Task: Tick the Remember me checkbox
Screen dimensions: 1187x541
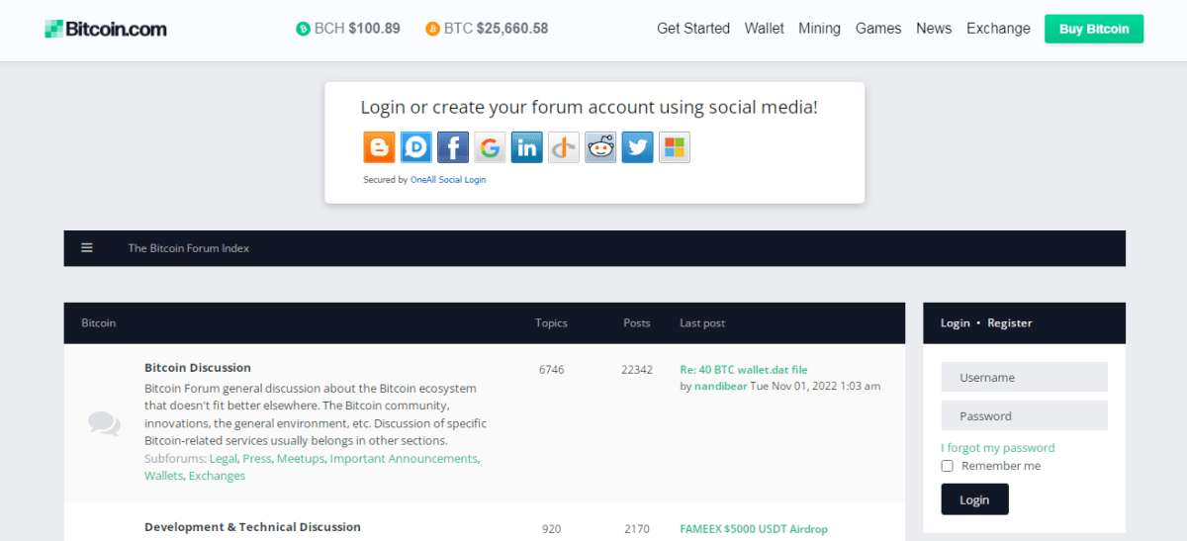Action: (x=947, y=466)
